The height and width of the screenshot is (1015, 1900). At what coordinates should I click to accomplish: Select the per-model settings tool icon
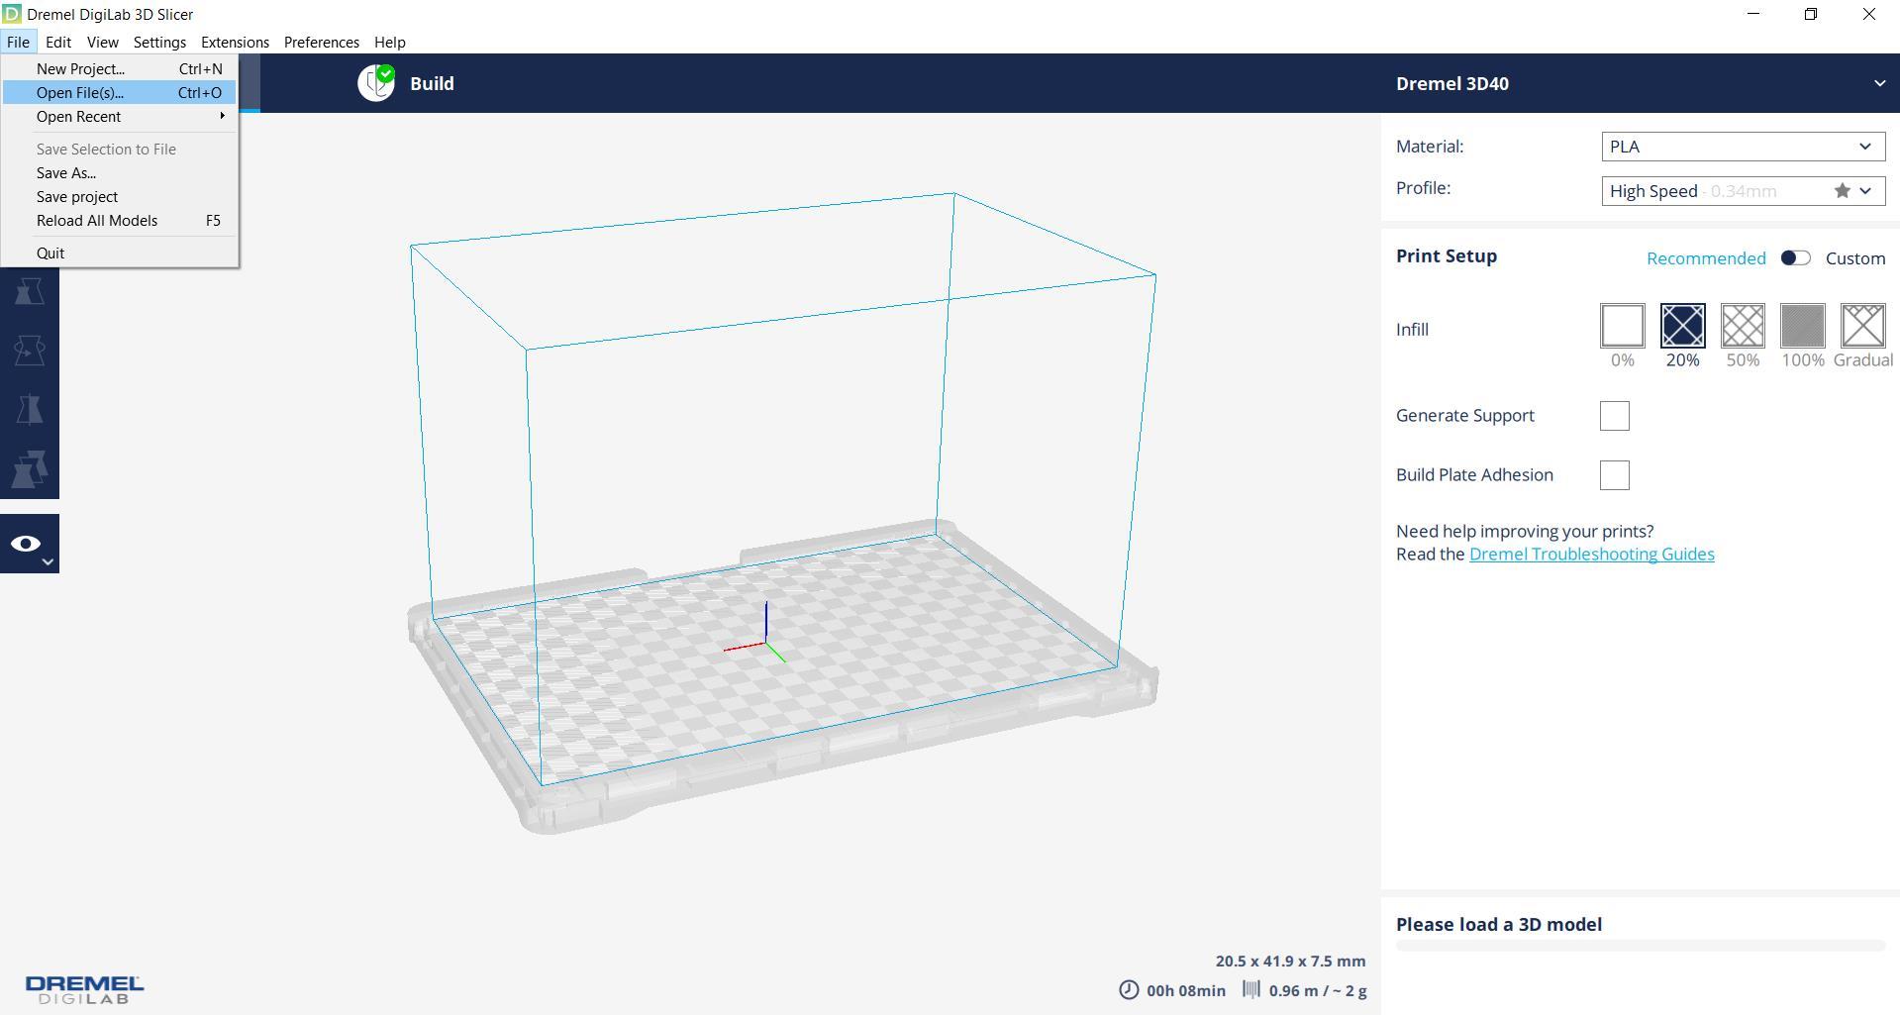(x=29, y=469)
